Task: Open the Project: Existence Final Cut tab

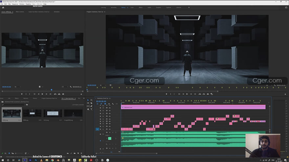Action: pos(49,99)
